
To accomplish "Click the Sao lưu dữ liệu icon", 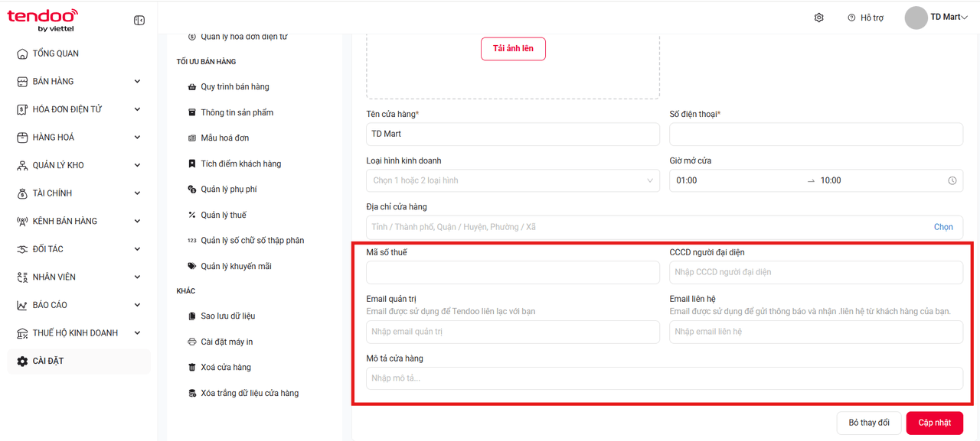I will point(192,316).
